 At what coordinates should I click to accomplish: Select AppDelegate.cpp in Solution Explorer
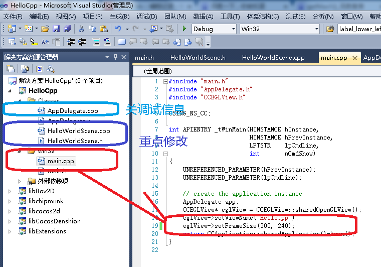[73, 111]
